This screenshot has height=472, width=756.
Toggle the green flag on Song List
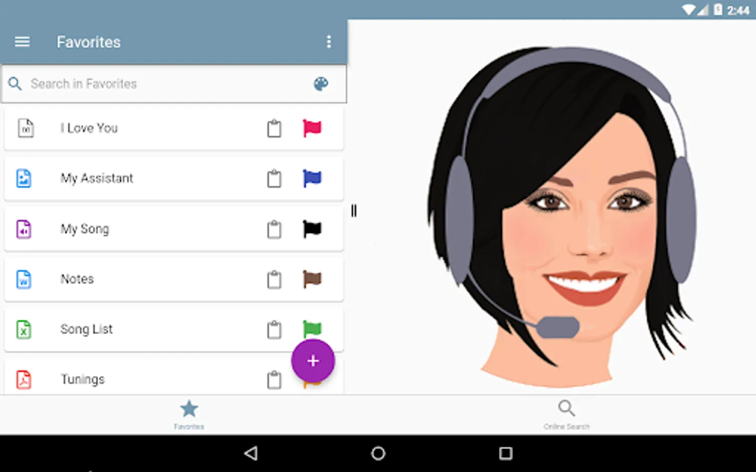tap(313, 329)
